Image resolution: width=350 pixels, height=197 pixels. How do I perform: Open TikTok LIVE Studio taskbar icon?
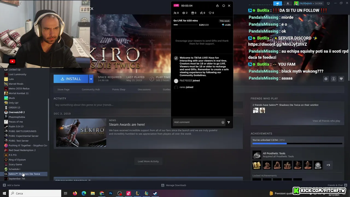click(x=129, y=193)
